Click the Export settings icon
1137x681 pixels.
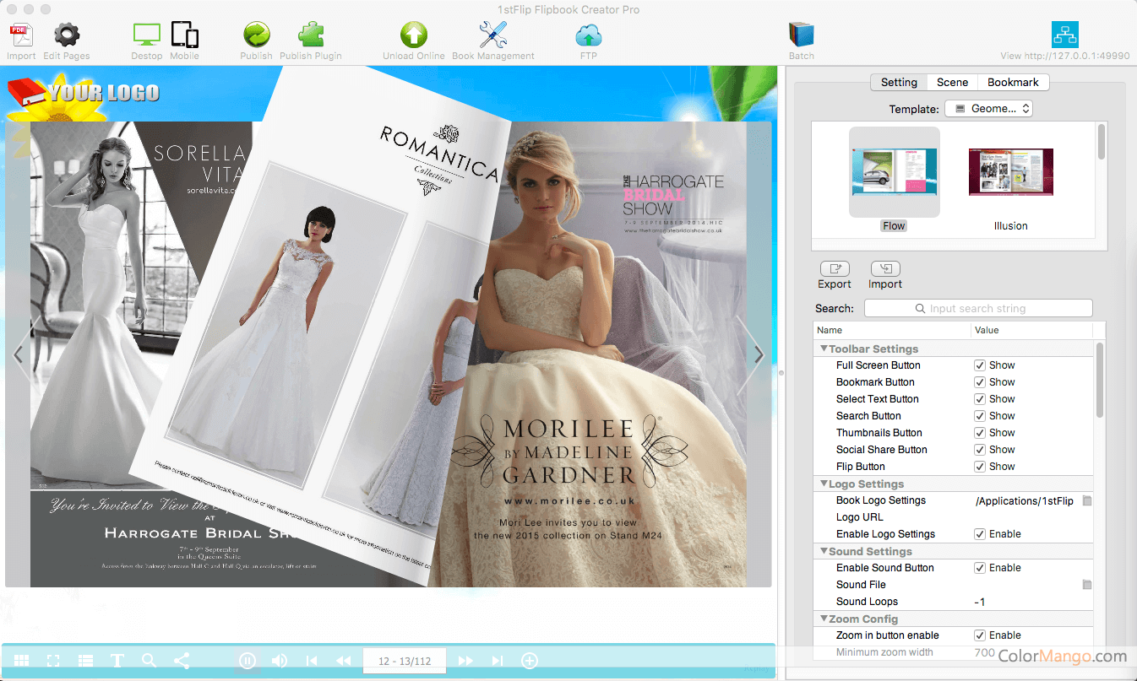click(x=835, y=268)
